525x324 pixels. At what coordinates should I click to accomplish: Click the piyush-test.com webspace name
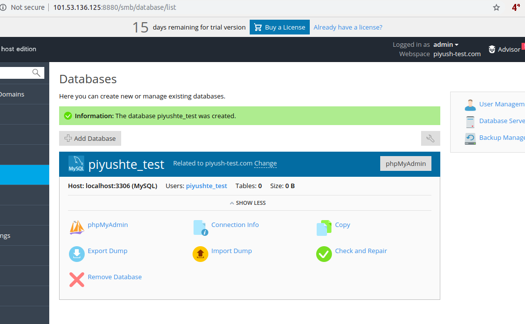click(457, 54)
